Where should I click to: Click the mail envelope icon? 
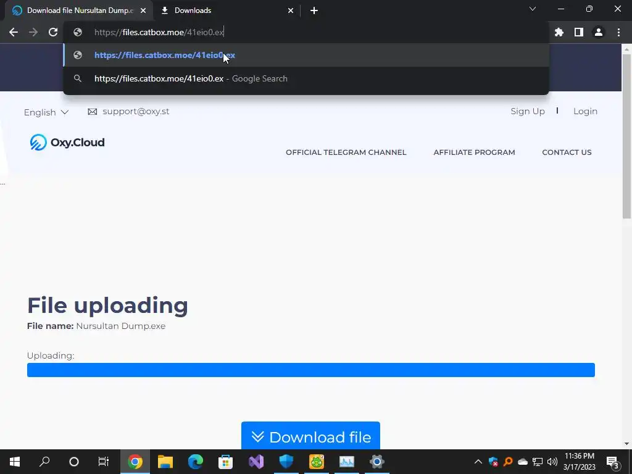click(93, 112)
